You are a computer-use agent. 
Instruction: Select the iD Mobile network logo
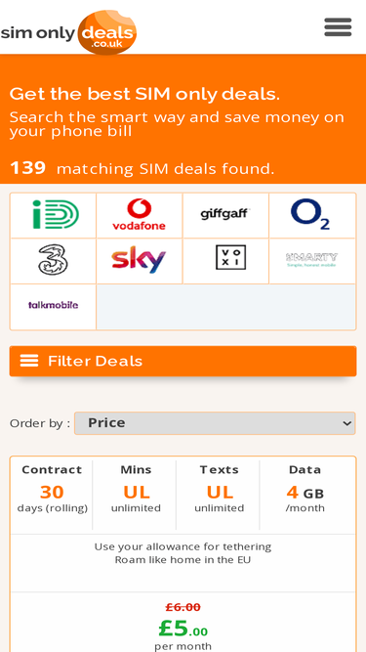pos(53,215)
